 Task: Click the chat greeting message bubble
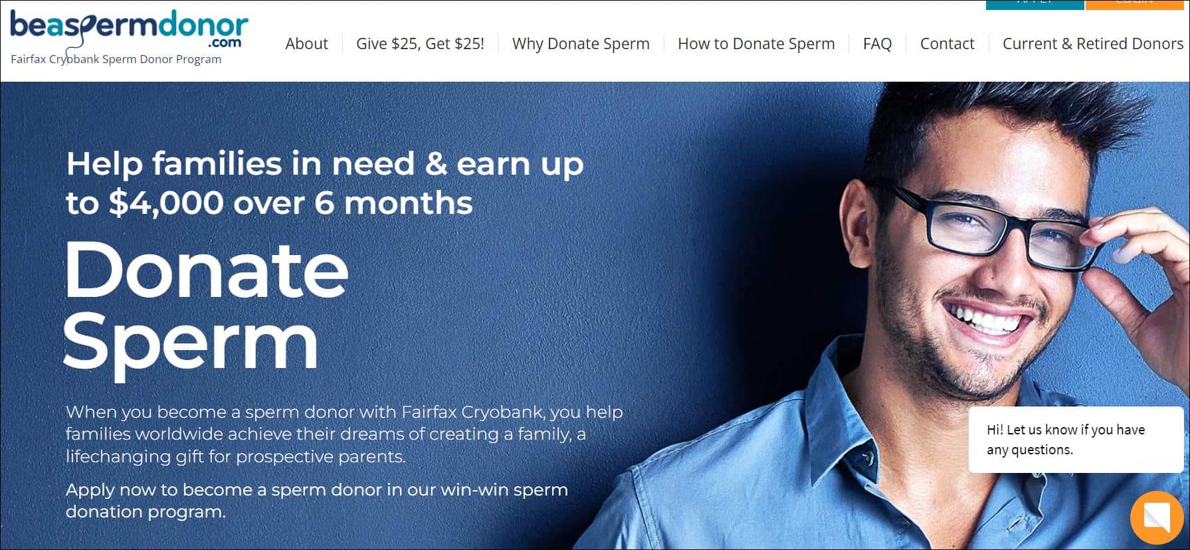(x=1076, y=440)
